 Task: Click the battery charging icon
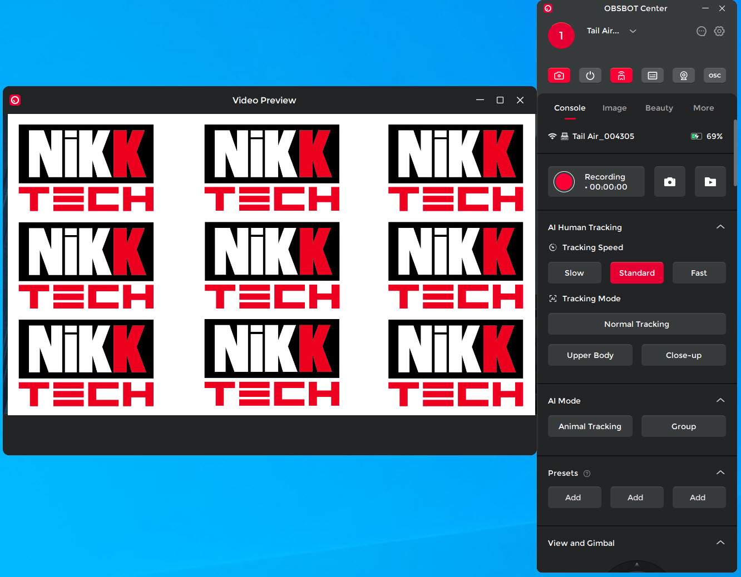696,136
